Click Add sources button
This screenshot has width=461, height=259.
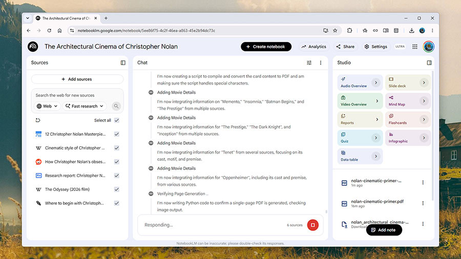[77, 79]
